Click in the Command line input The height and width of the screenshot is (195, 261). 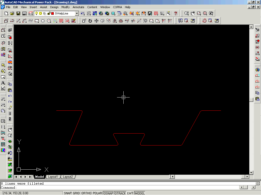point(120,188)
